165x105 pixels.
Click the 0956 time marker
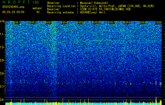[x=96, y=23]
